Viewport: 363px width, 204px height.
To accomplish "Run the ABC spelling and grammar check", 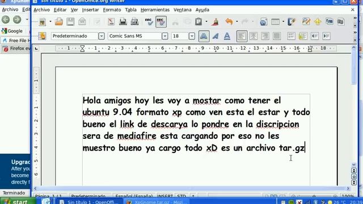I will [149, 22].
